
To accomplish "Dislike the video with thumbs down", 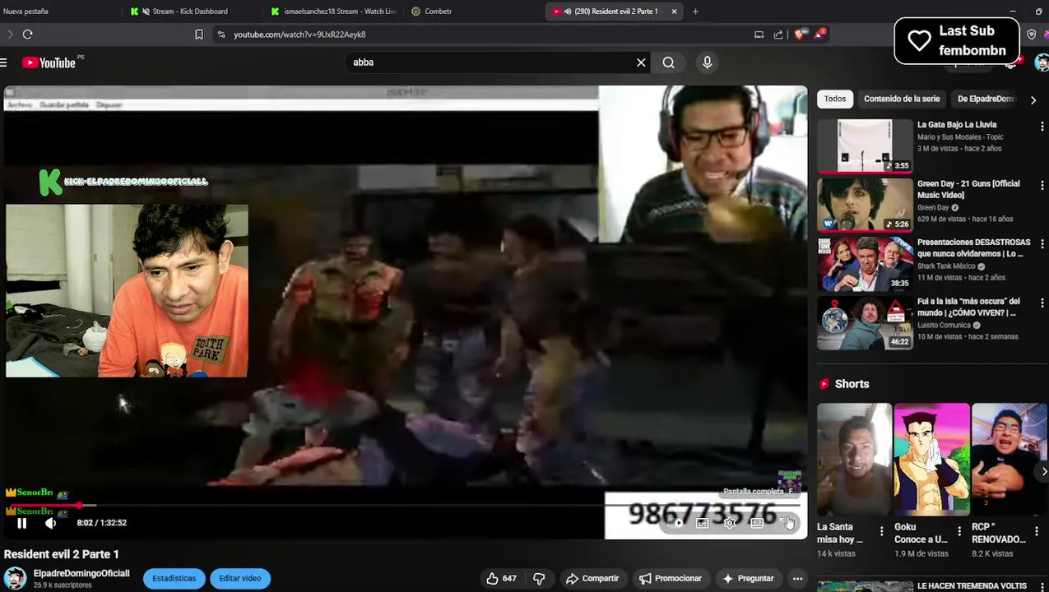I will click(539, 579).
